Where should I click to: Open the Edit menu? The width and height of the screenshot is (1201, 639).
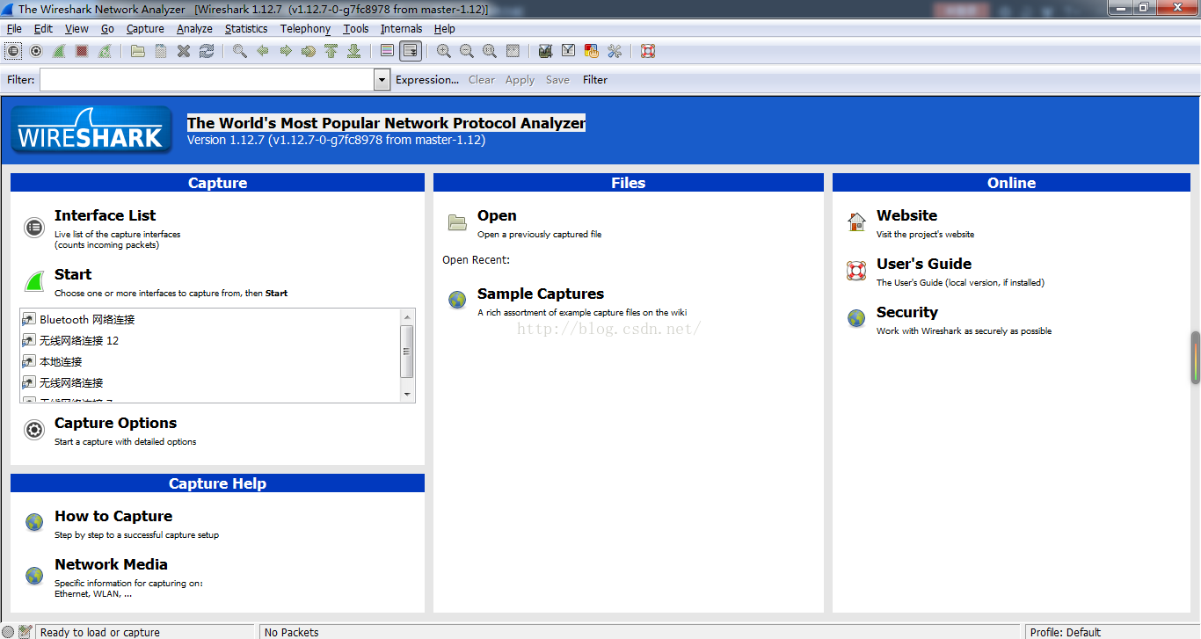tap(43, 29)
